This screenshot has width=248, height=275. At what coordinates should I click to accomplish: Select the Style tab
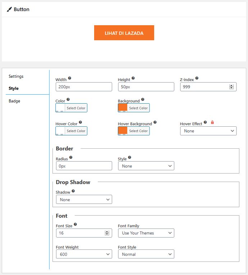click(x=14, y=89)
